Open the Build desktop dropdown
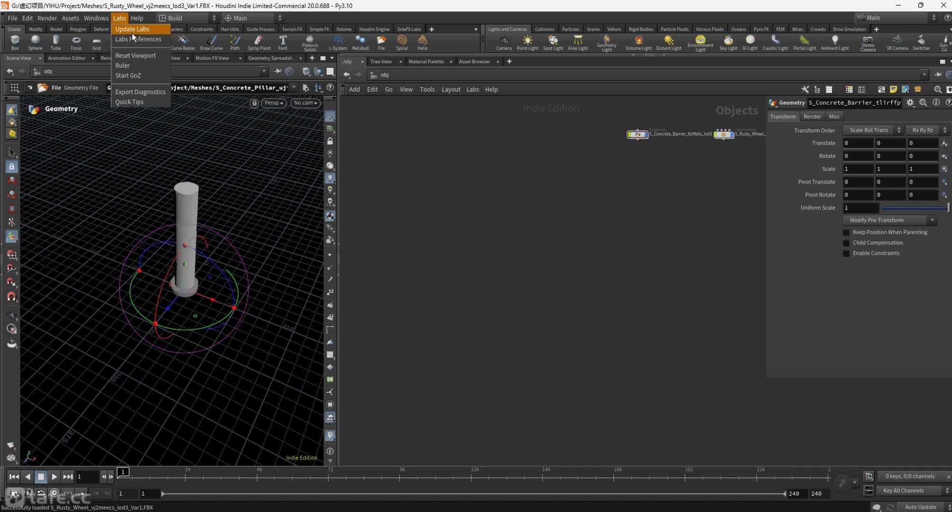Screen dimensions: 952x512 point(188,18)
